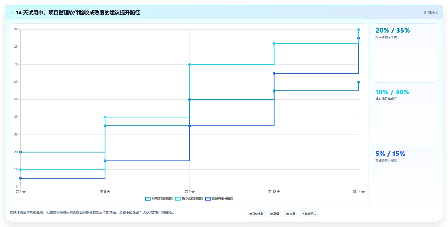Click the 终端体验完成度 point at 35 on 第 5 天
This screenshot has height=227, width=448.
coord(105,126)
